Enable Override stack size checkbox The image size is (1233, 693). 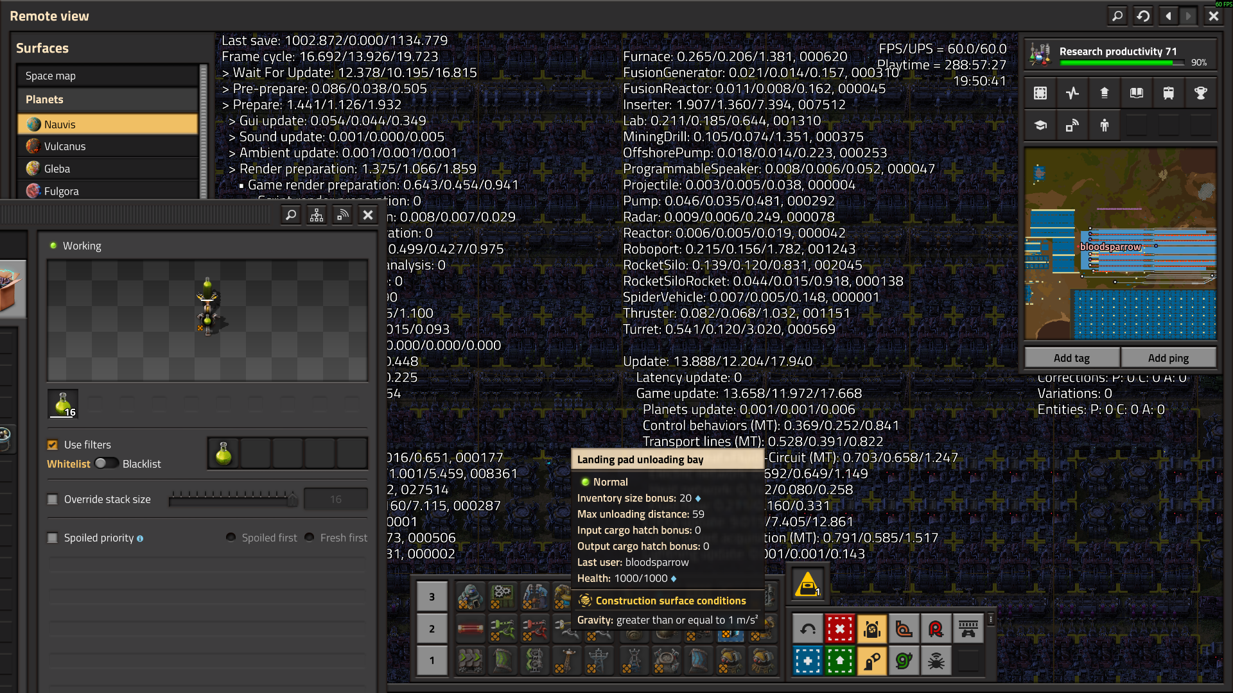[53, 499]
